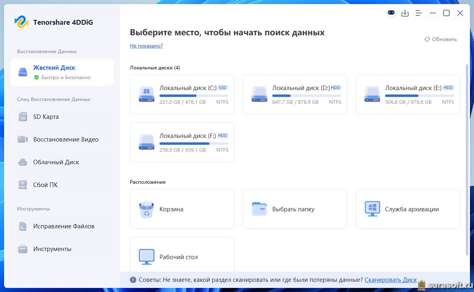The width and height of the screenshot is (474, 292).
Task: Click the drive icon of Локальный диск (F:)
Action: (x=147, y=142)
